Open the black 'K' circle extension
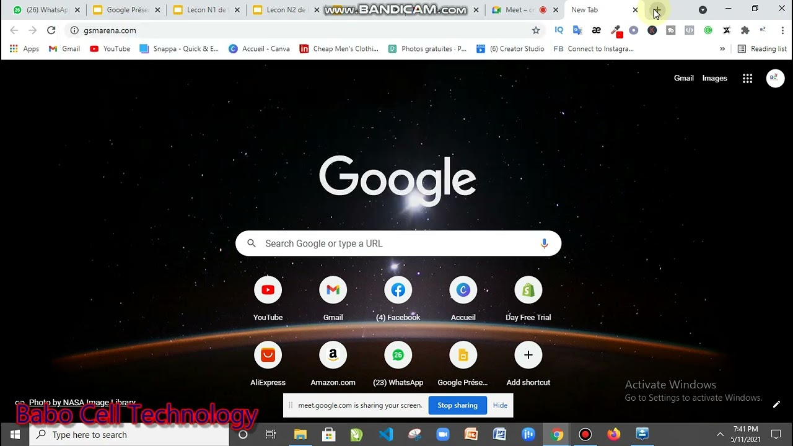 652,30
